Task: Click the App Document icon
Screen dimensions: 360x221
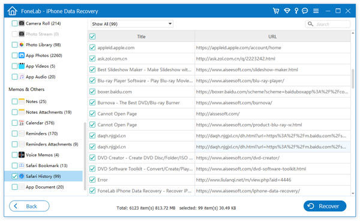Action: pos(22,187)
